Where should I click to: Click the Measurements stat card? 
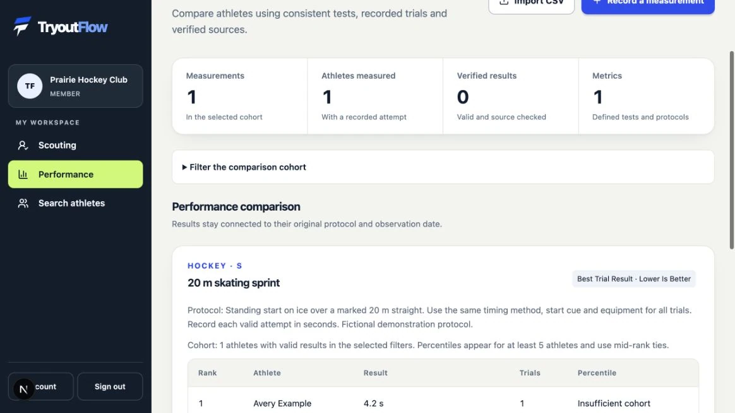click(239, 96)
